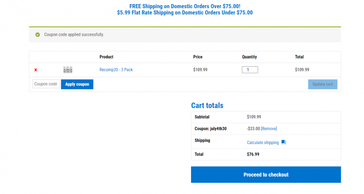This screenshot has width=364, height=194.
Task: Select the 'Coupon code applied successfully.' message
Action: click(74, 34)
